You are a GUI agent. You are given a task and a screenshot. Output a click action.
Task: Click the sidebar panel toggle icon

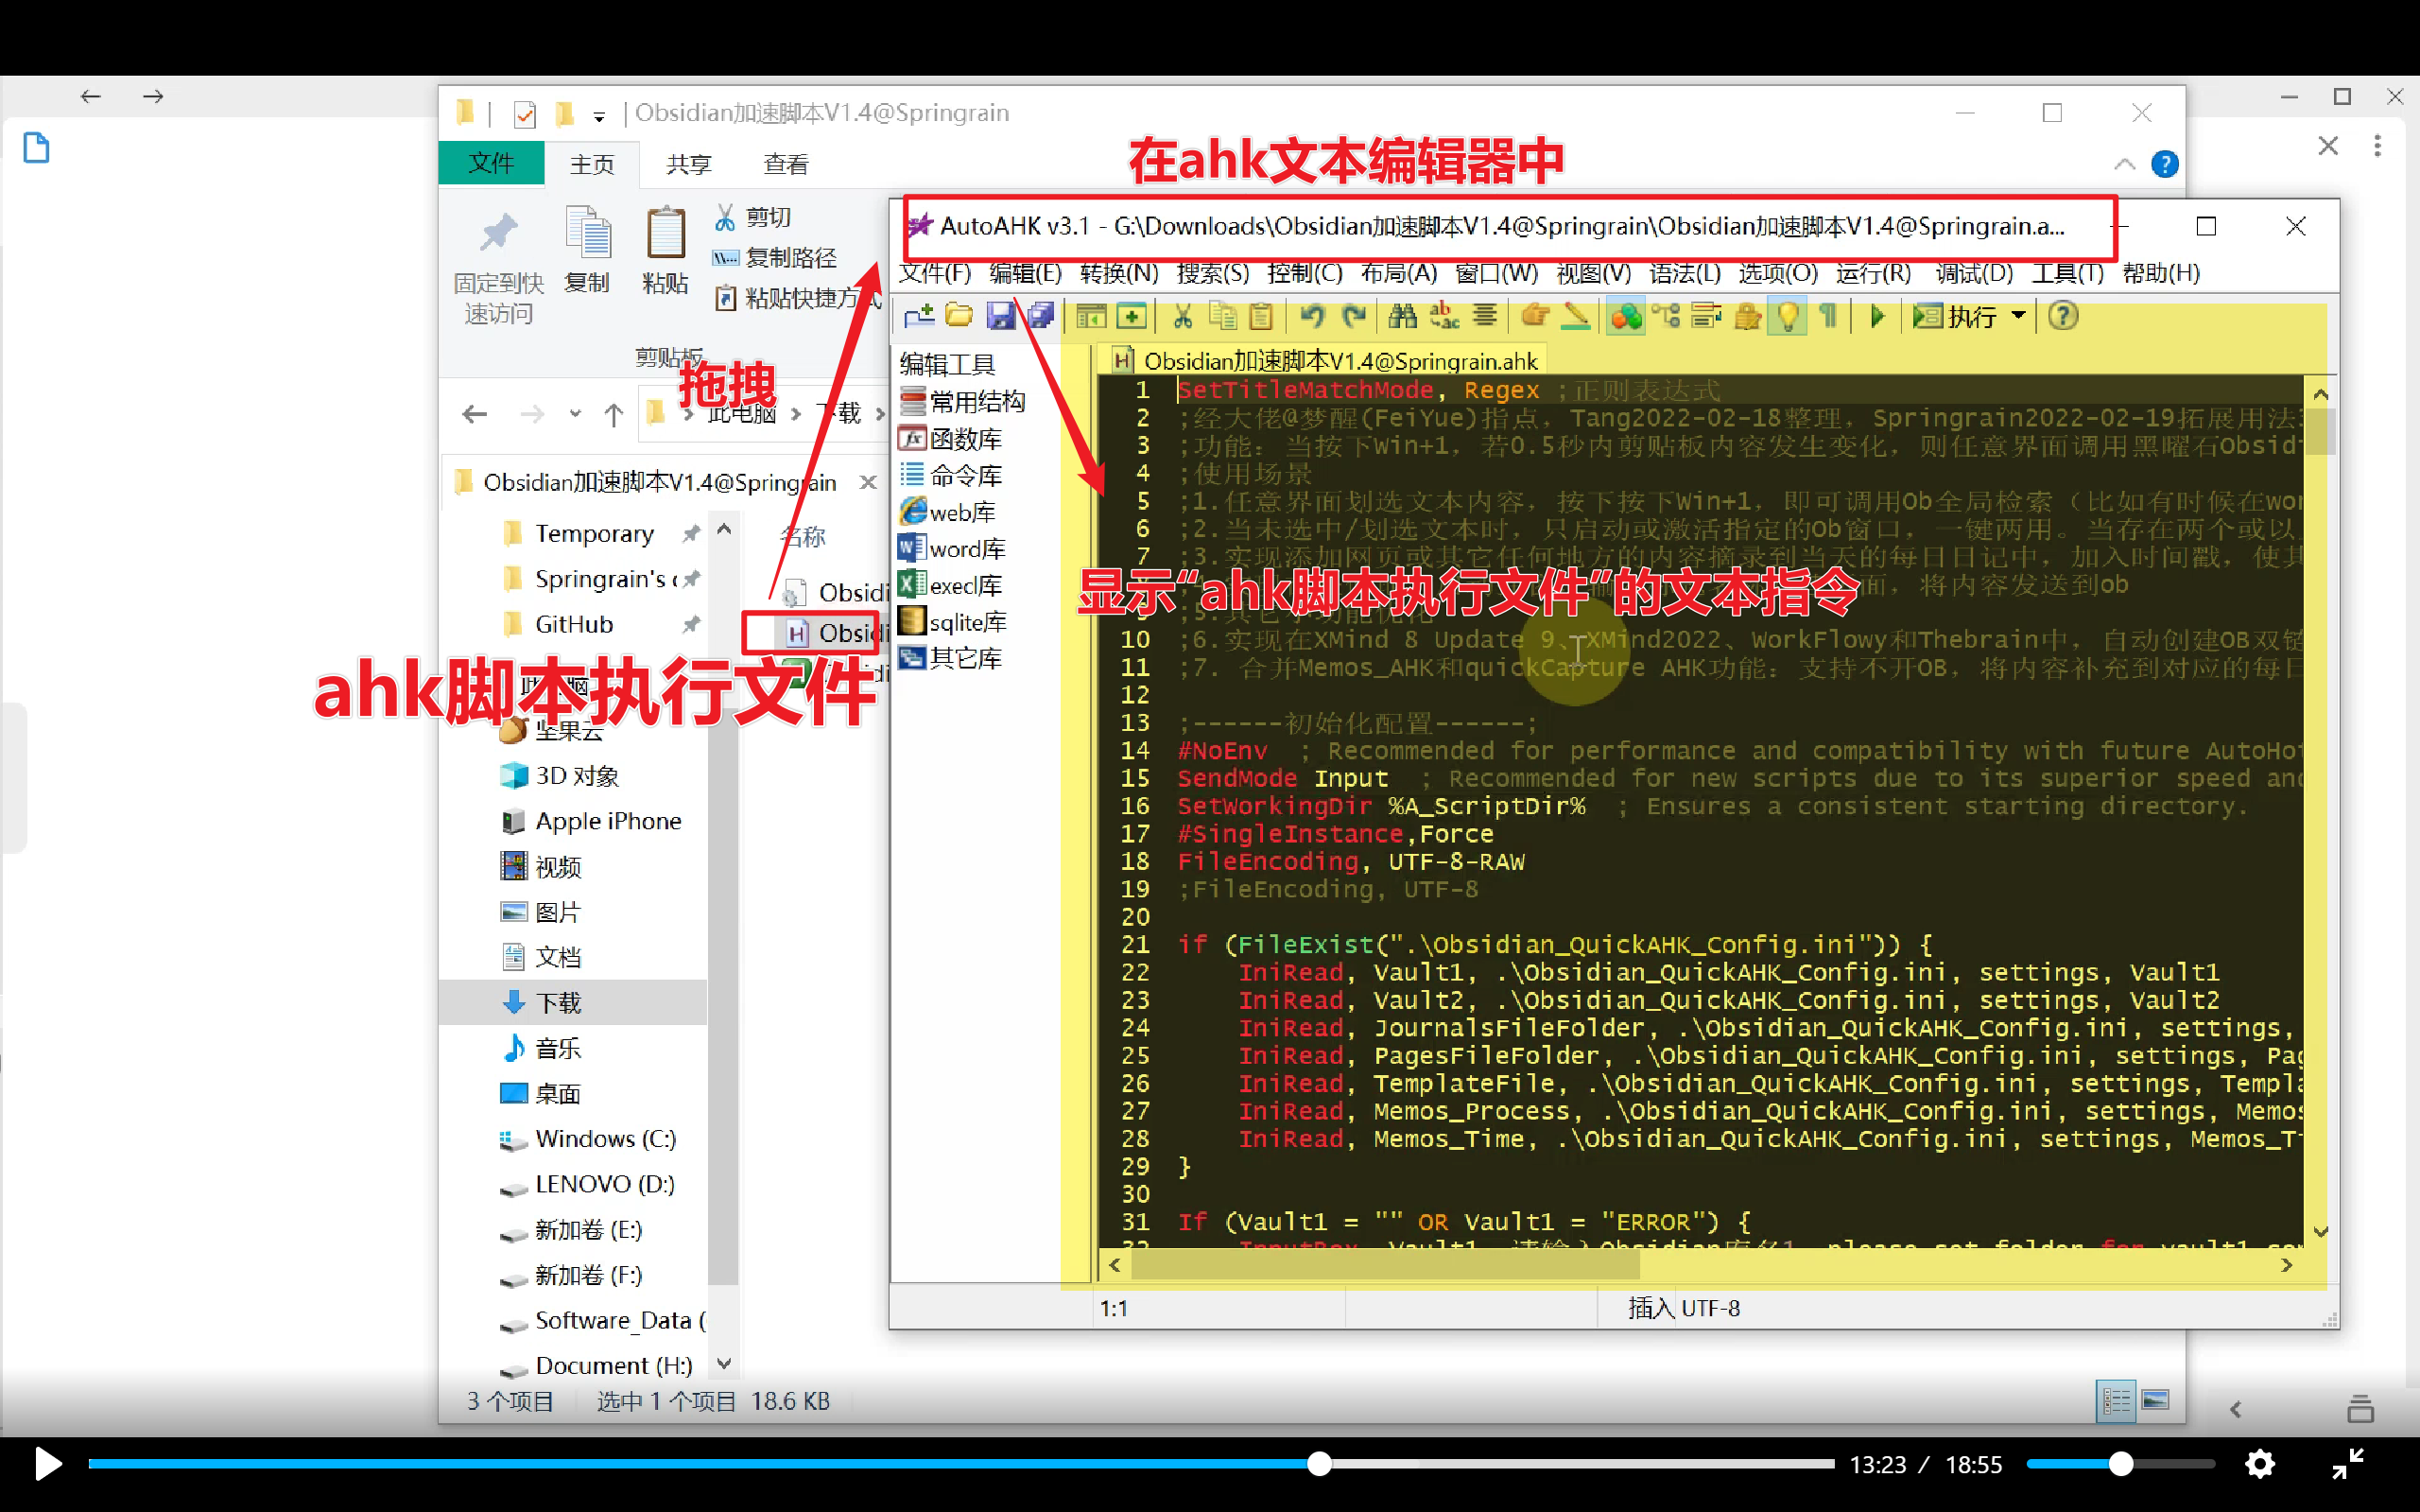point(1091,317)
